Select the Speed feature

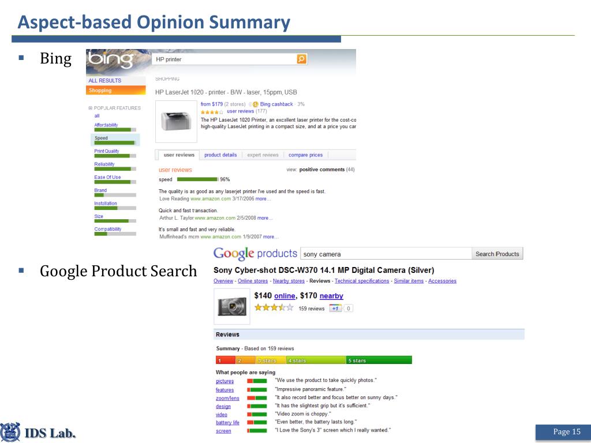tap(101, 138)
